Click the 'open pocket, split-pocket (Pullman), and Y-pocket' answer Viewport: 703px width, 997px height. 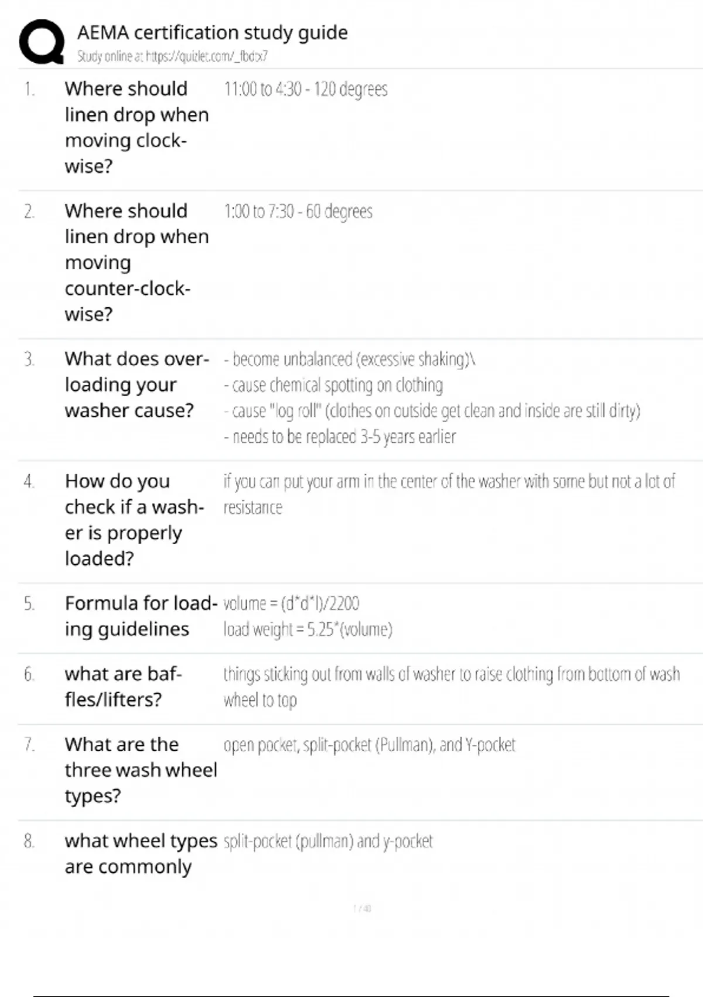pyautogui.click(x=369, y=745)
